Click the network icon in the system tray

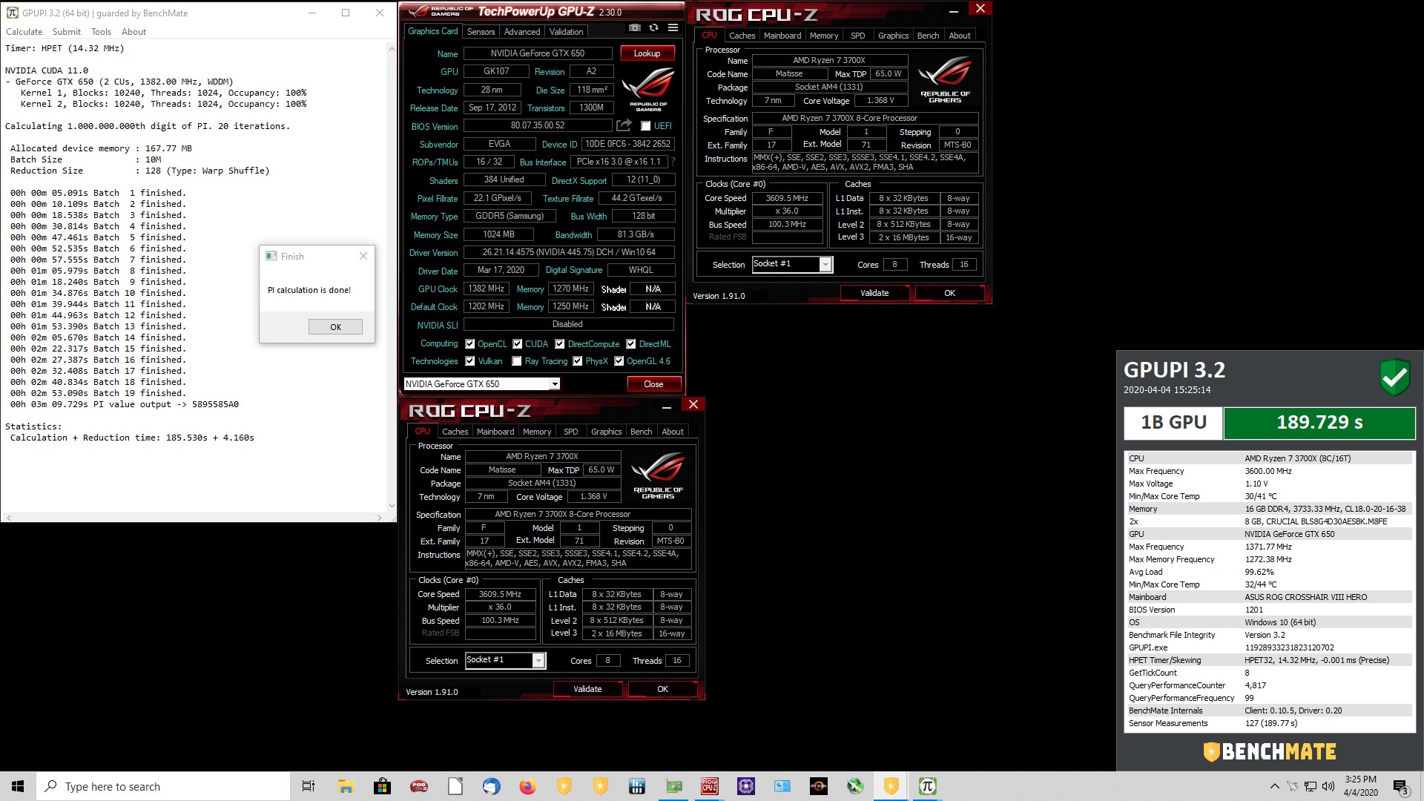[1311, 786]
